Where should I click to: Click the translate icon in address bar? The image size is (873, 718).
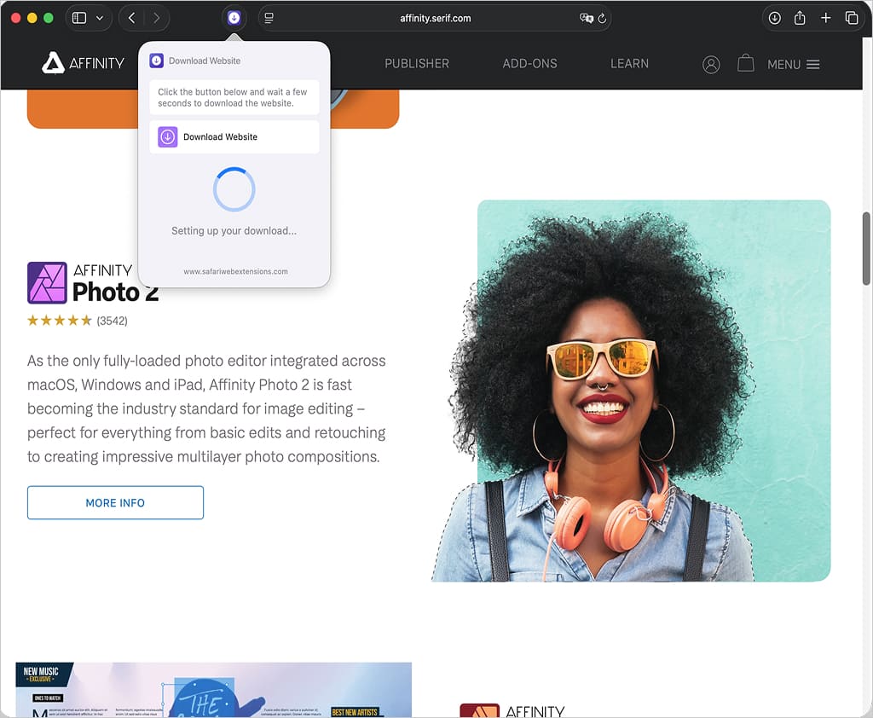(586, 18)
